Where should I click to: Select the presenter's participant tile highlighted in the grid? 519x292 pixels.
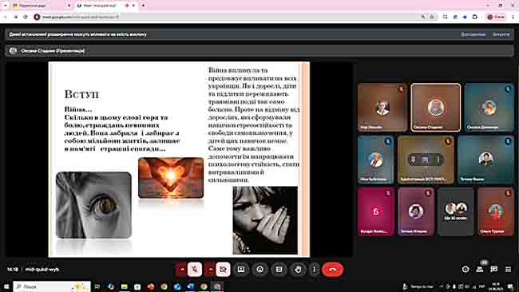(x=436, y=107)
